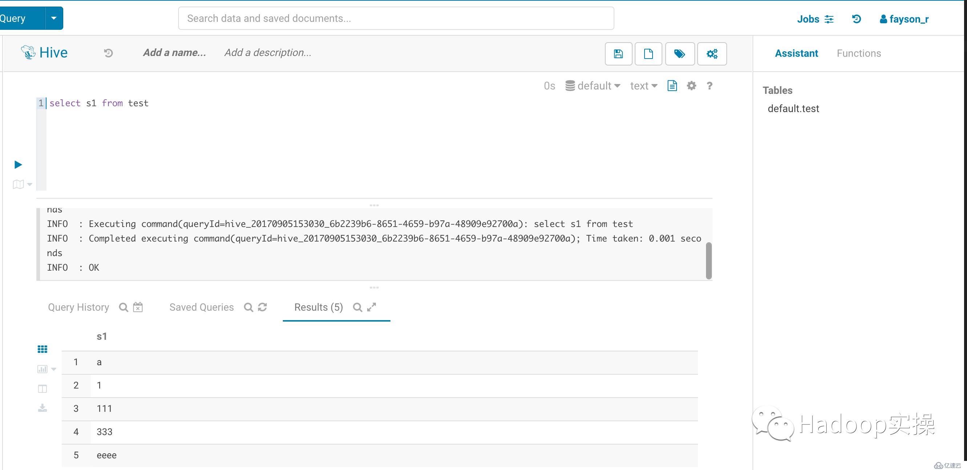Viewport: 967px width, 470px height.
Task: Open session settings gears icon
Action: click(712, 54)
